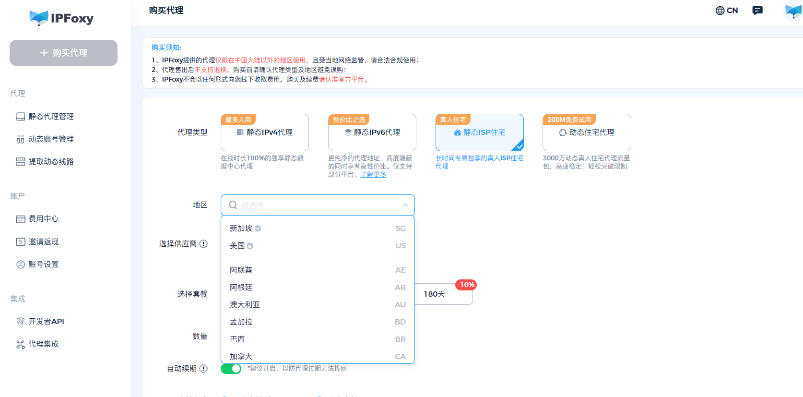The width and height of the screenshot is (803, 397).
Task: Select 静态IPv4代理 proxy type card
Action: [265, 132]
